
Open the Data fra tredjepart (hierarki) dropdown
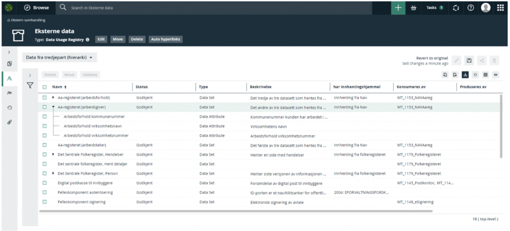pyautogui.click(x=59, y=58)
